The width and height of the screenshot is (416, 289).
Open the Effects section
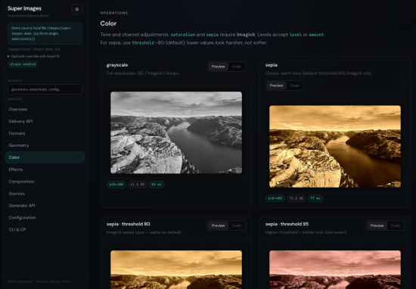(x=45, y=169)
